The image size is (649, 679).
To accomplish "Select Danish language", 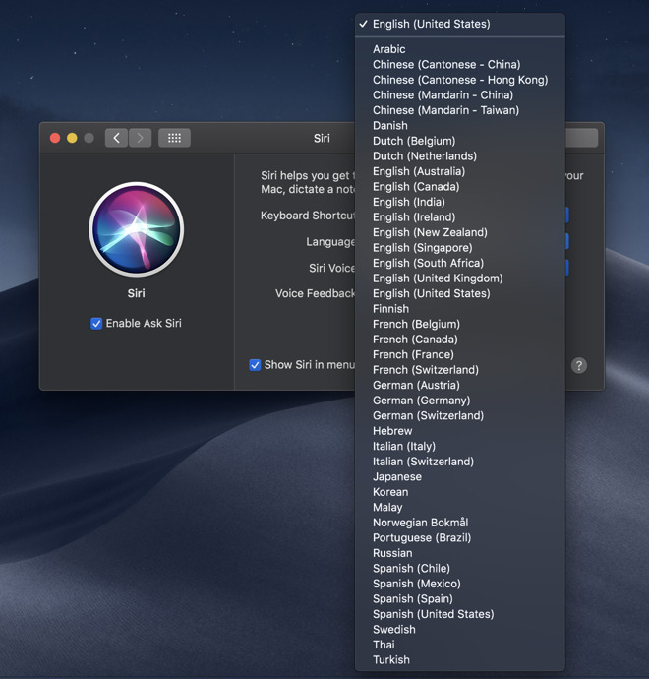I will (460, 126).
